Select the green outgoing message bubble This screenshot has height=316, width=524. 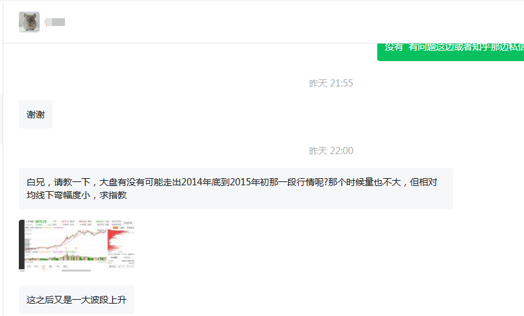pos(451,52)
